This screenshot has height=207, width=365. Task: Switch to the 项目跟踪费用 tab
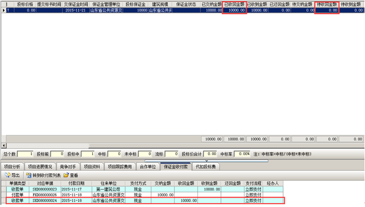[x=120, y=167]
